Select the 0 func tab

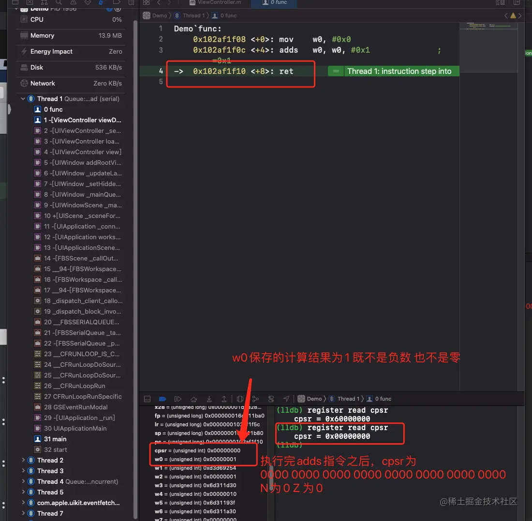click(274, 4)
